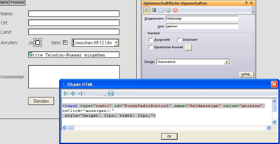Click the red play icon in properties toolbar
280x144 pixels.
point(175,10)
